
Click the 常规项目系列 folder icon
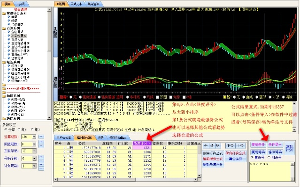pyautogui.click(x=4, y=13)
